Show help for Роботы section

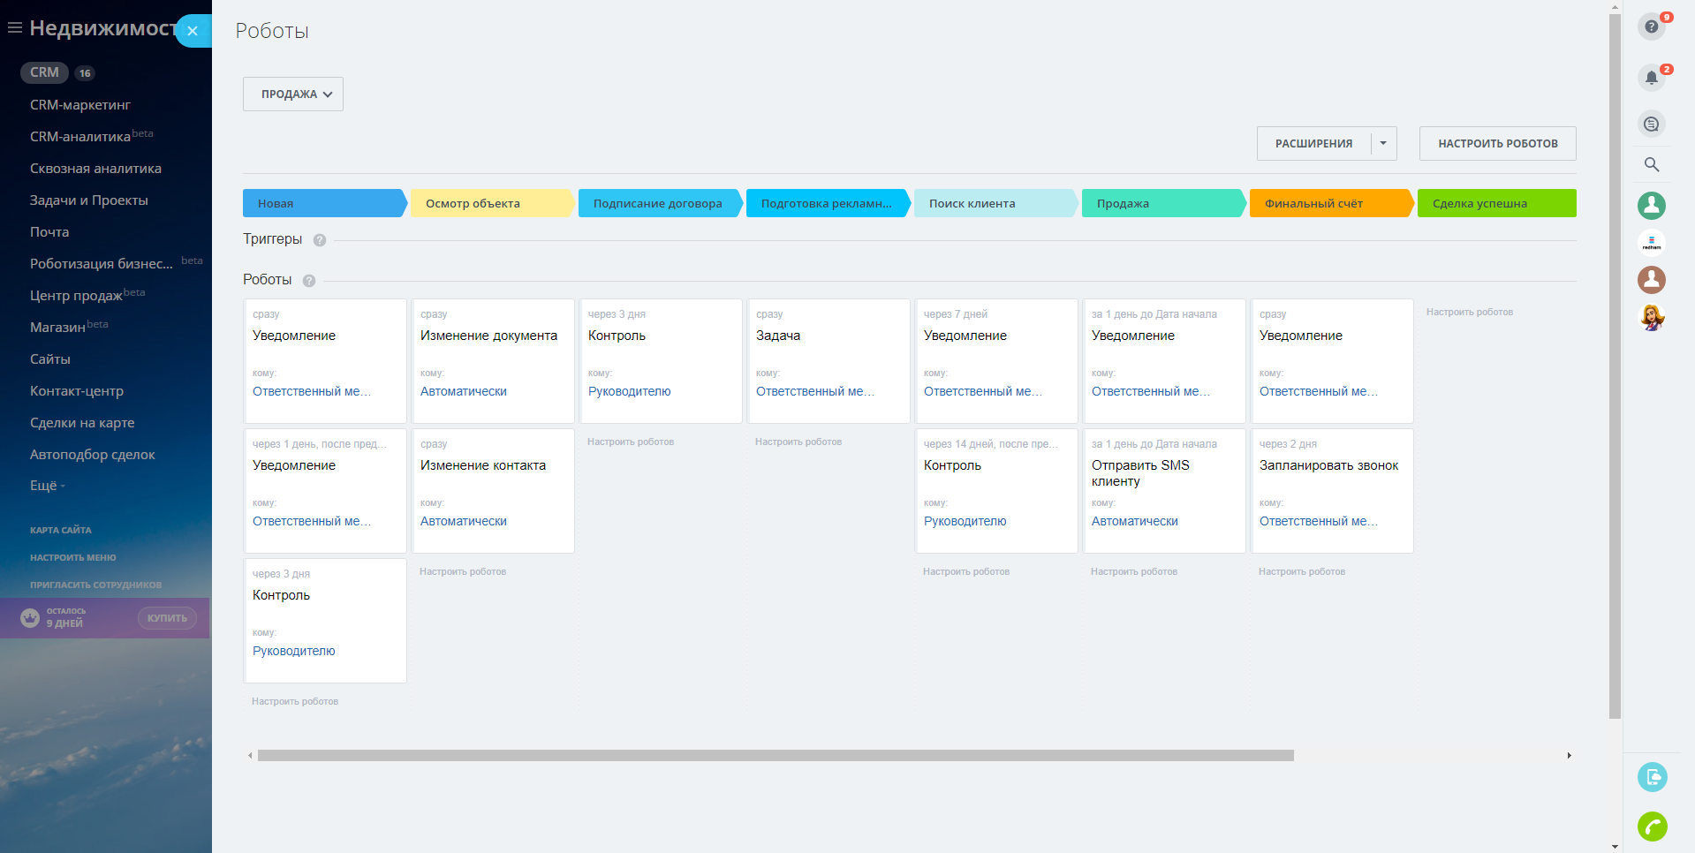pos(309,281)
